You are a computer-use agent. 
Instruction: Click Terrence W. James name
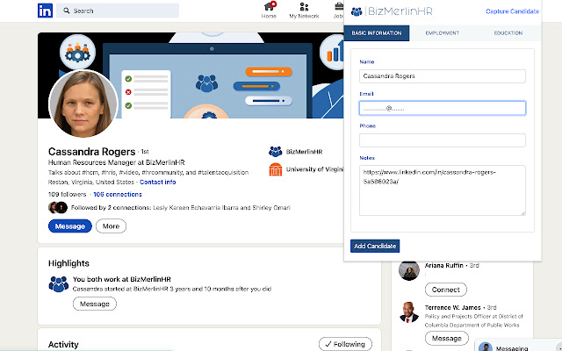tap(453, 307)
